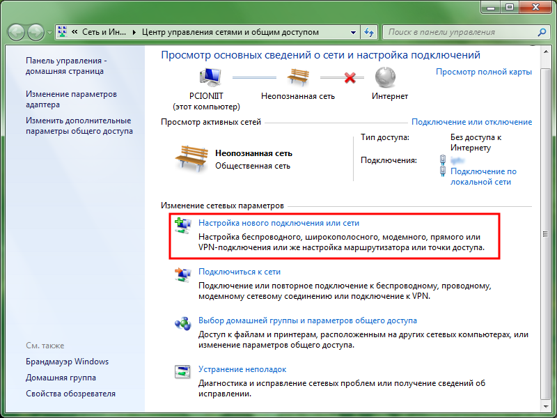Click the Back navigation arrow button
This screenshot has width=557, height=418.
coord(16,32)
